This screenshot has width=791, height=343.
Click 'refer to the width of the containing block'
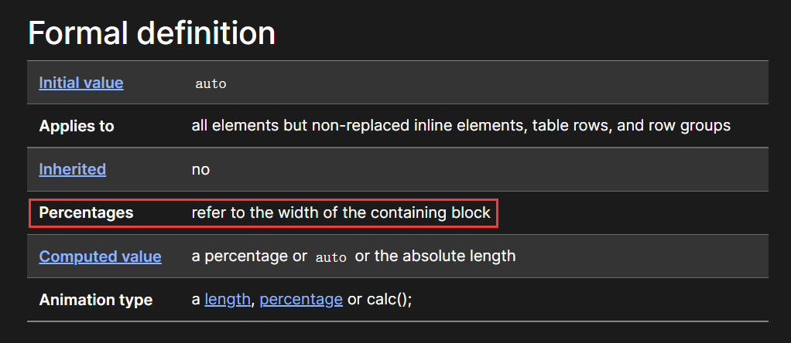(341, 212)
